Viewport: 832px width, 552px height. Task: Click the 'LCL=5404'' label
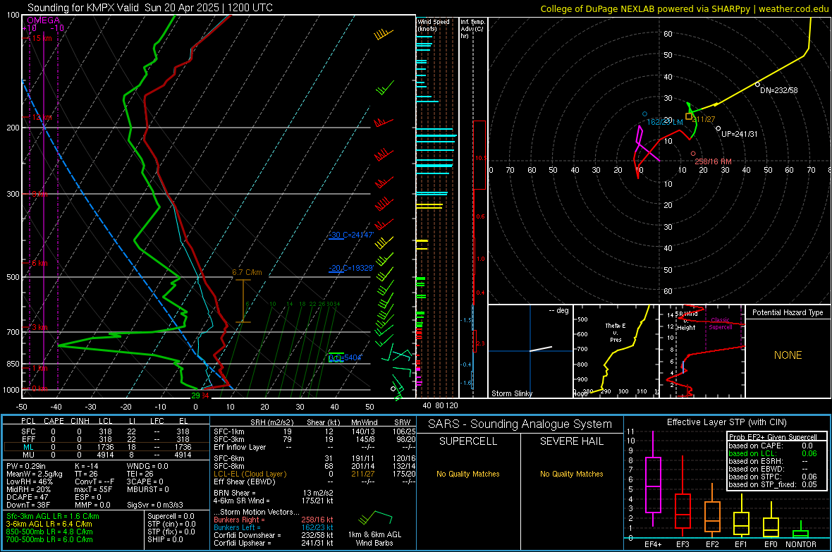coord(345,357)
